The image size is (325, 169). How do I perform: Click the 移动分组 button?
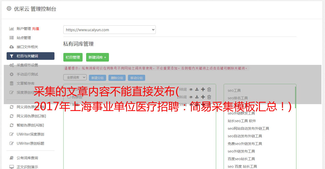(x=137, y=78)
